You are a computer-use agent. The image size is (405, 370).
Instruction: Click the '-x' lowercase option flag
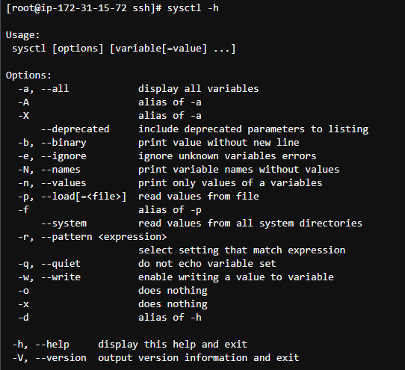point(23,304)
